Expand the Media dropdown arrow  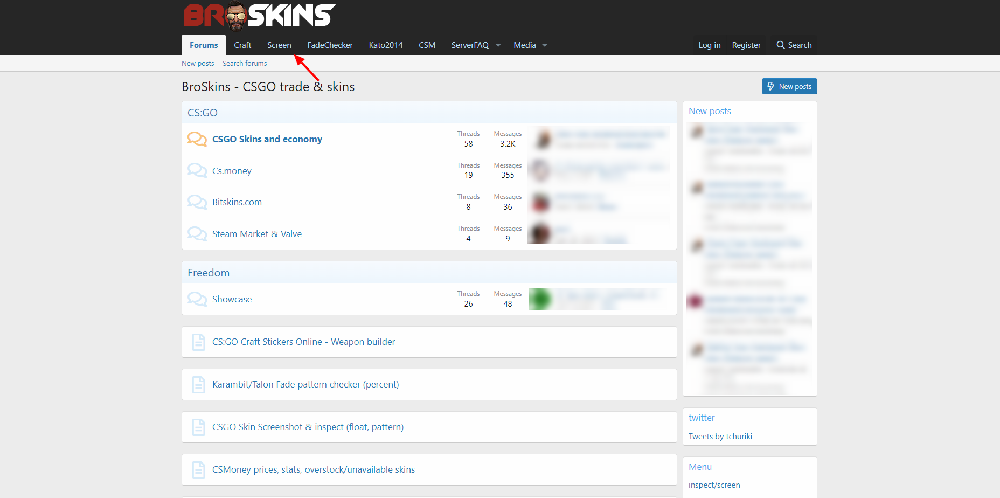[x=545, y=45]
